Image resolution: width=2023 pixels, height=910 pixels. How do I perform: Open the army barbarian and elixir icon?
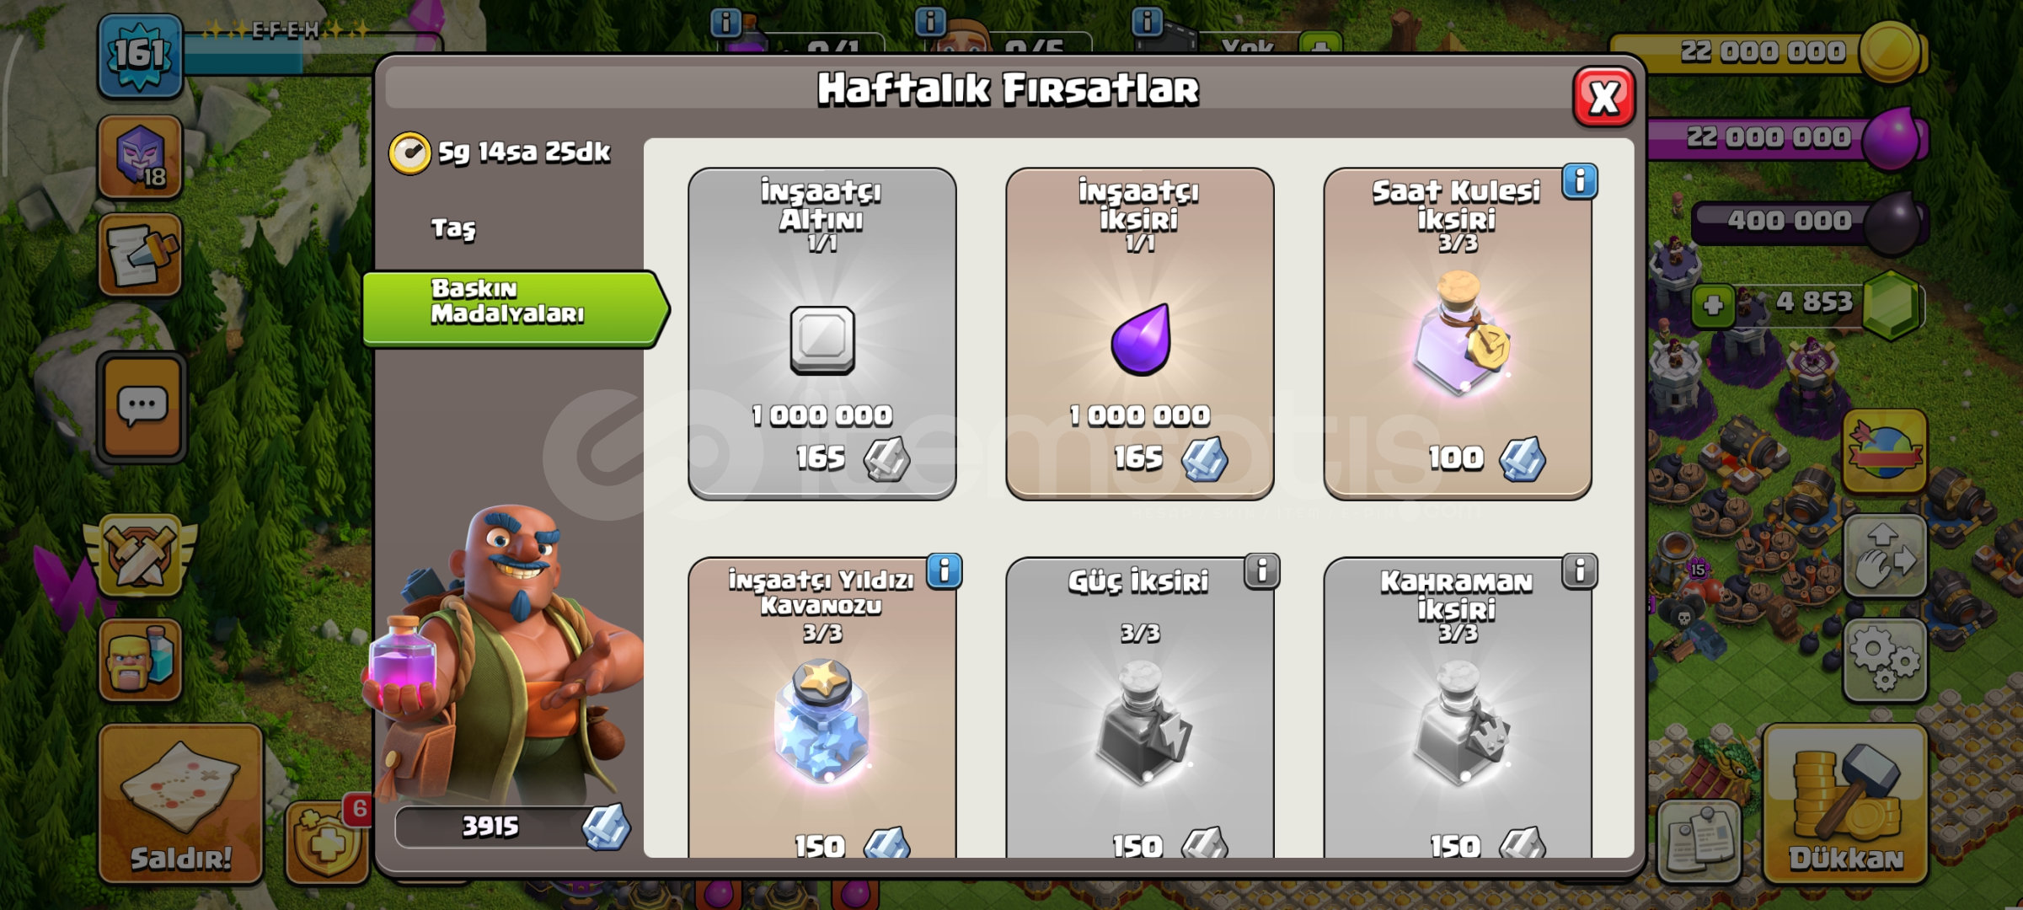[141, 660]
